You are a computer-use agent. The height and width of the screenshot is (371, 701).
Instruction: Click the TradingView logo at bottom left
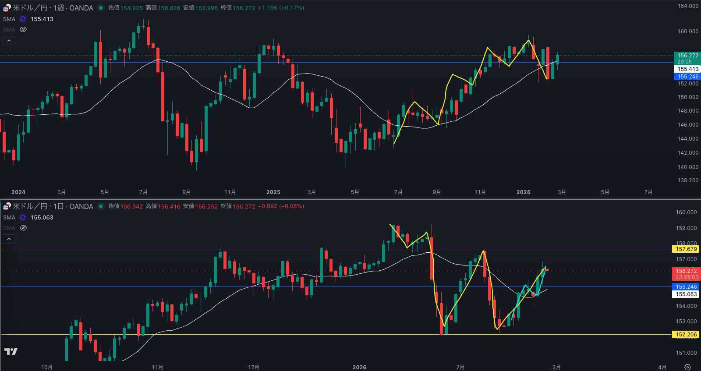(x=11, y=351)
